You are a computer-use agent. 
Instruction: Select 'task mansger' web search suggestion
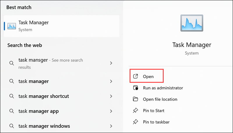pyautogui.click(x=62, y=63)
